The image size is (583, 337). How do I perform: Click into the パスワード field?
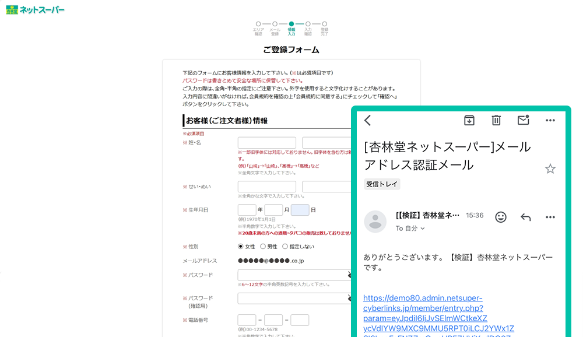coord(294,275)
